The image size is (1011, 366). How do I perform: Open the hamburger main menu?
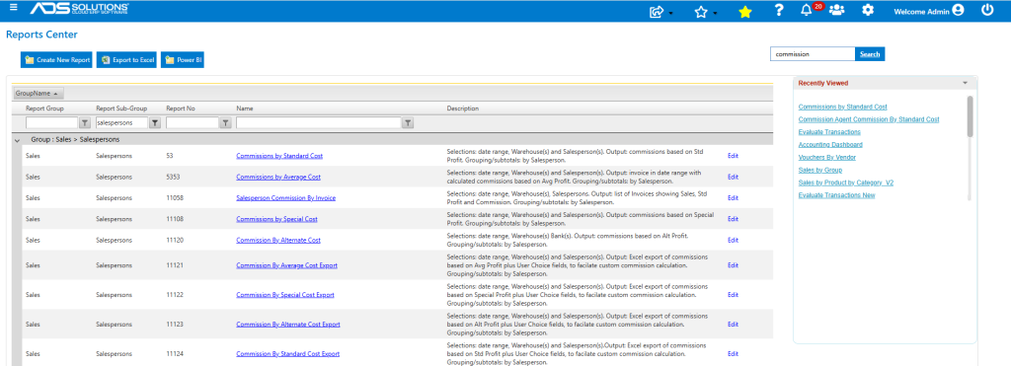(14, 8)
